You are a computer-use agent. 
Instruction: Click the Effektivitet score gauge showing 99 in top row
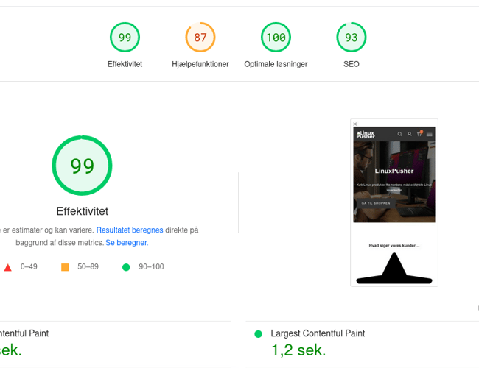pyautogui.click(x=125, y=38)
